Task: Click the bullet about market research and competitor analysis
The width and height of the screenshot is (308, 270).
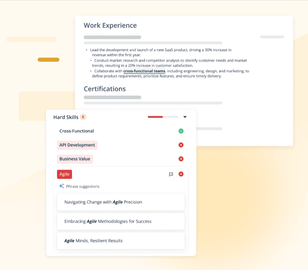Action: click(169, 63)
